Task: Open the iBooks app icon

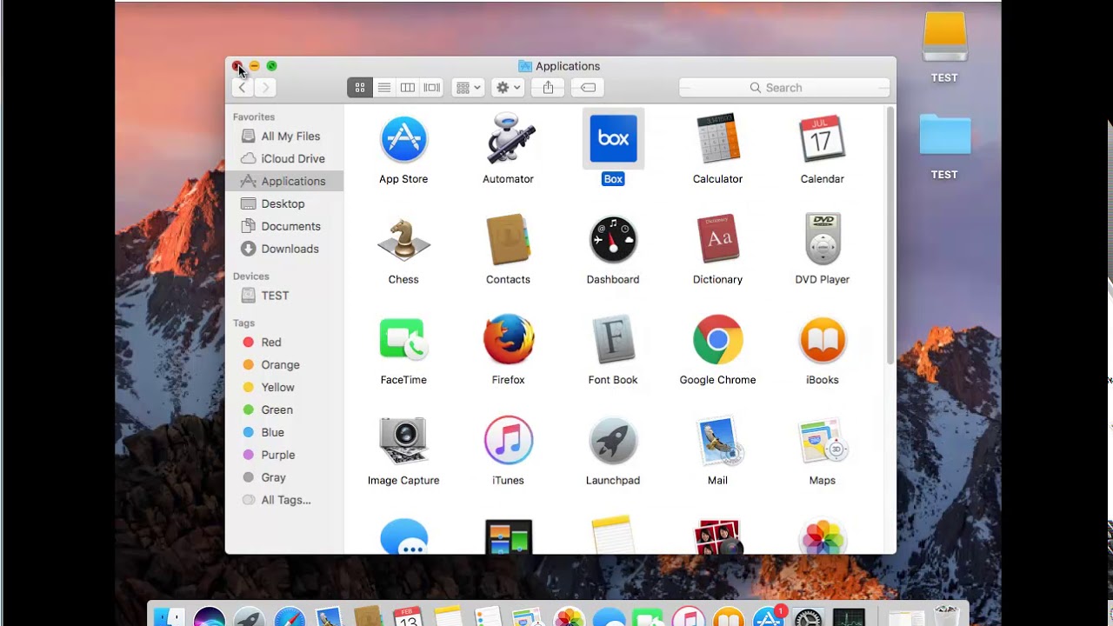Action: (x=822, y=340)
